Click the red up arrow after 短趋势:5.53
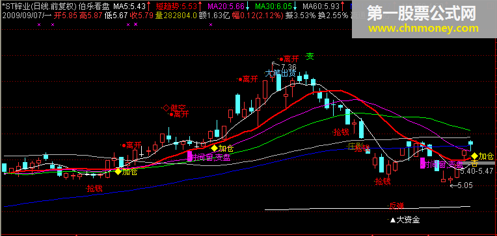The width and height of the screenshot is (497, 236). (200, 6)
